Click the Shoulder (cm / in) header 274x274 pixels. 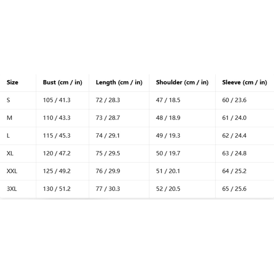(182, 83)
